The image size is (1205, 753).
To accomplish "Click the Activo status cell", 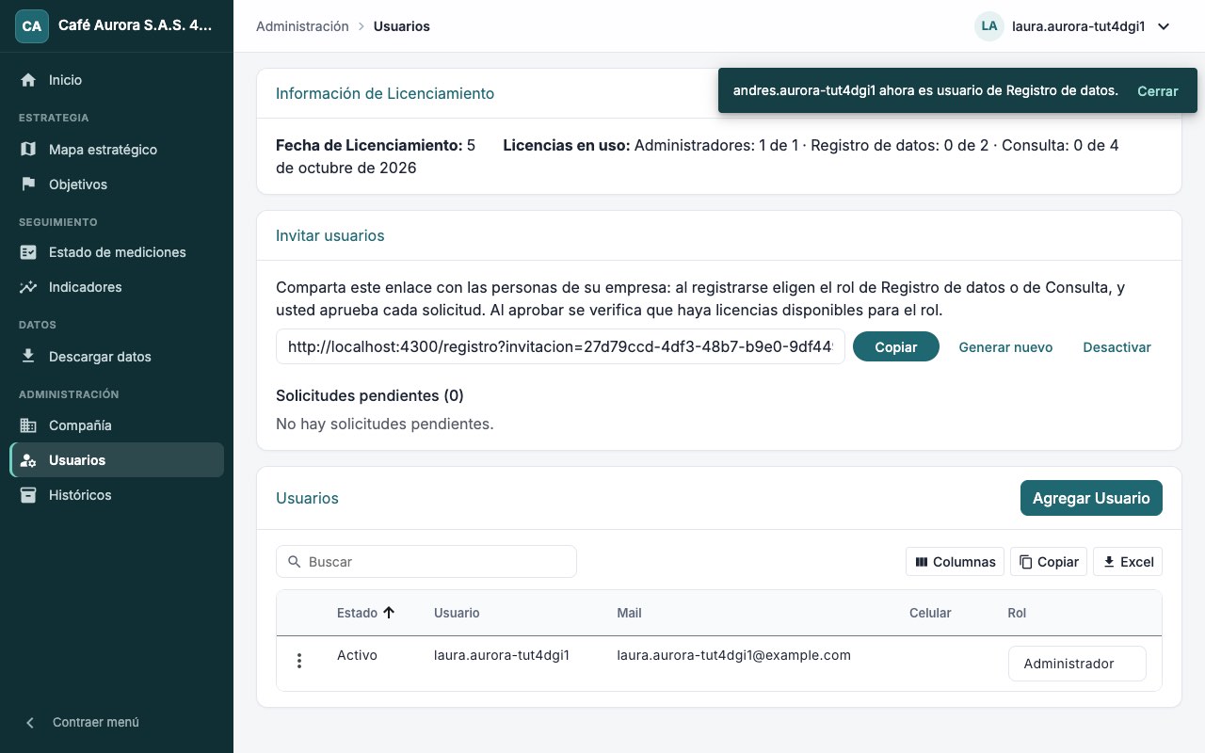I will 357,655.
